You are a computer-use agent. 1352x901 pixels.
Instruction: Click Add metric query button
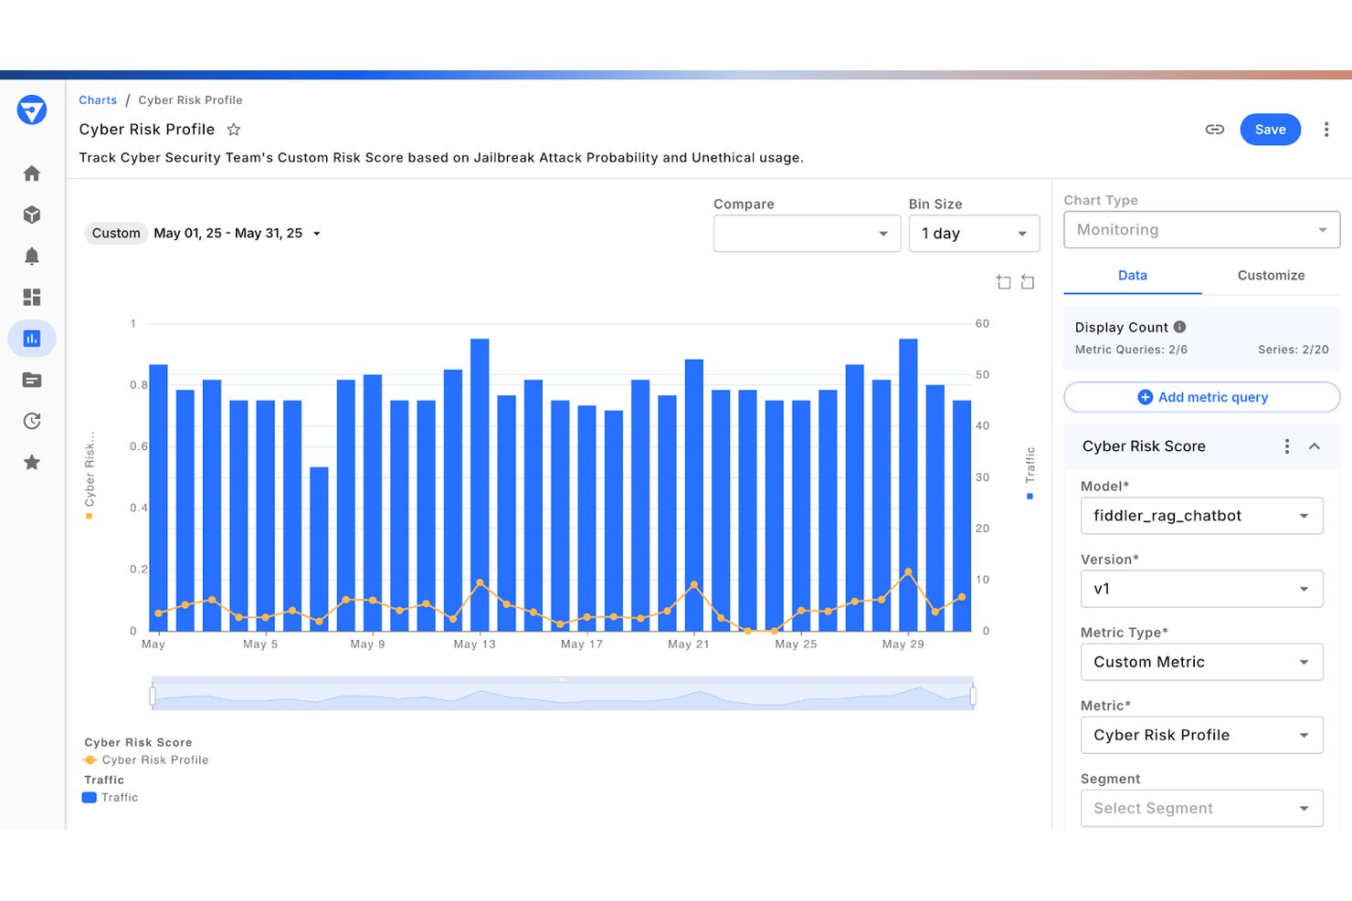pos(1201,397)
